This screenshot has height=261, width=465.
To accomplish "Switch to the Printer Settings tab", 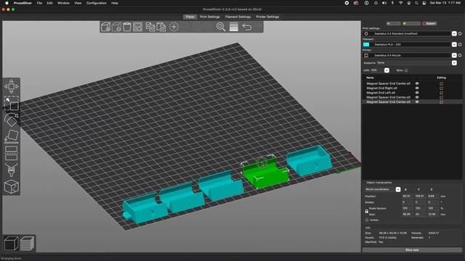I will (x=267, y=17).
